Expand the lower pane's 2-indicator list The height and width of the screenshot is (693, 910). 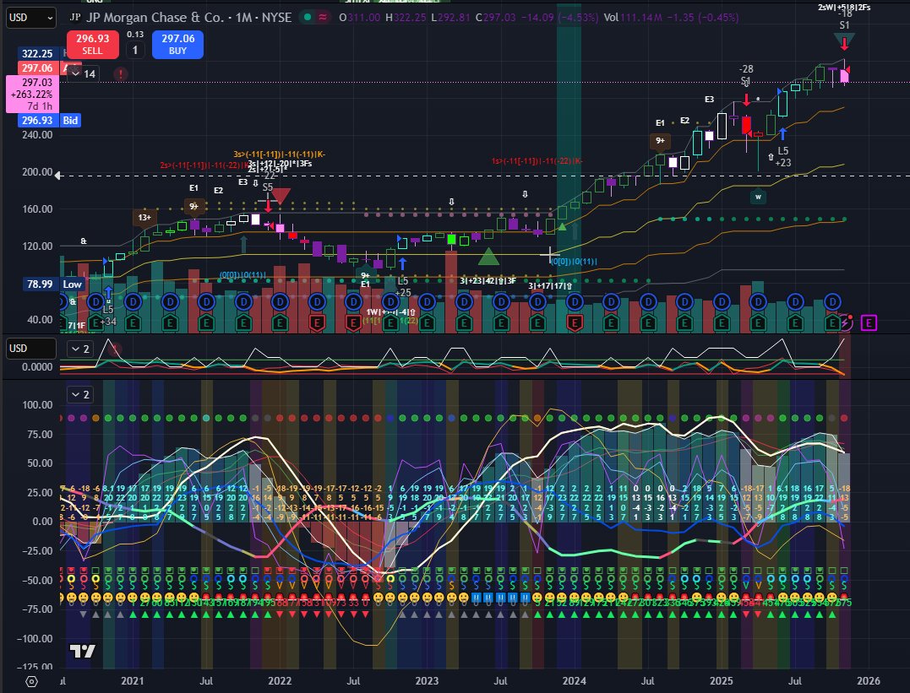[79, 394]
